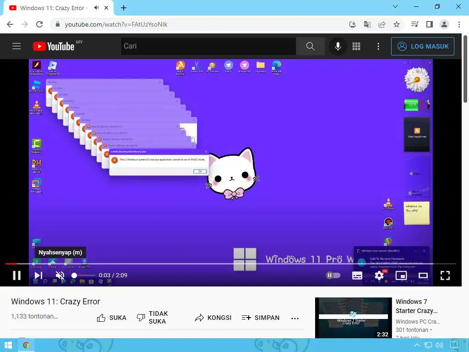Enable theater mode view
Screen dimensions: 469x352
[x=423, y=275]
